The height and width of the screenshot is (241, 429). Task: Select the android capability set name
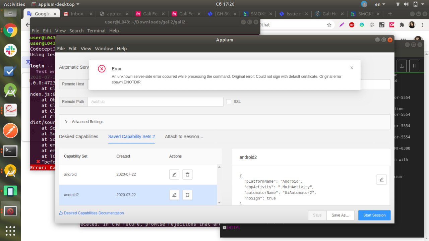coord(70,175)
